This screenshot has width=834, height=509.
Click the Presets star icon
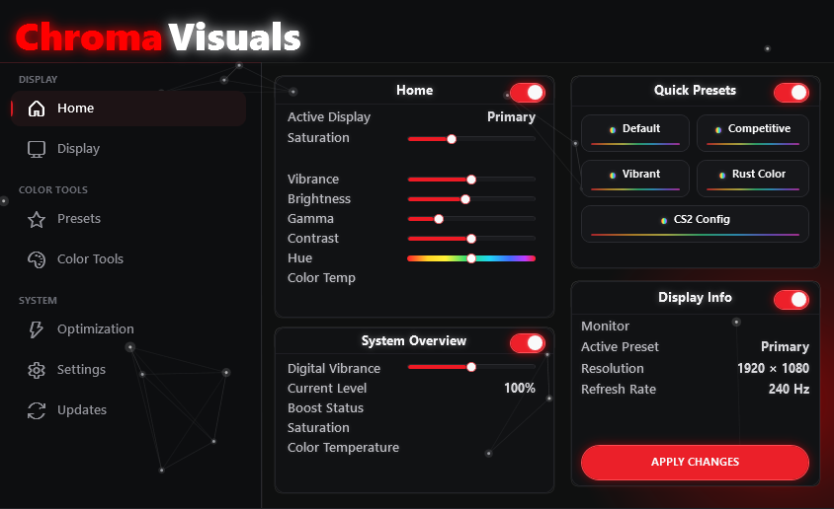click(37, 219)
